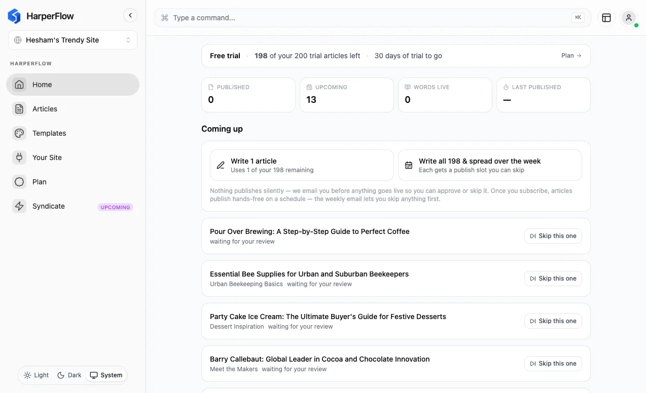
Task: Open Barry Callebaut article title
Action: (x=320, y=359)
